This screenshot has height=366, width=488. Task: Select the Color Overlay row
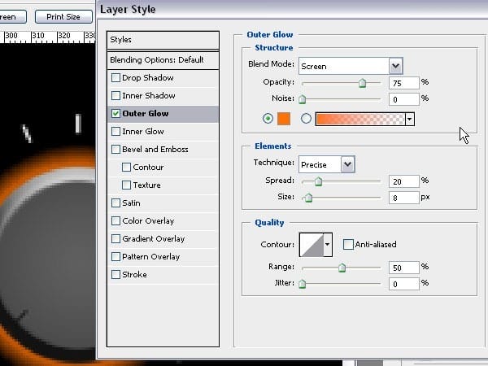(x=163, y=221)
